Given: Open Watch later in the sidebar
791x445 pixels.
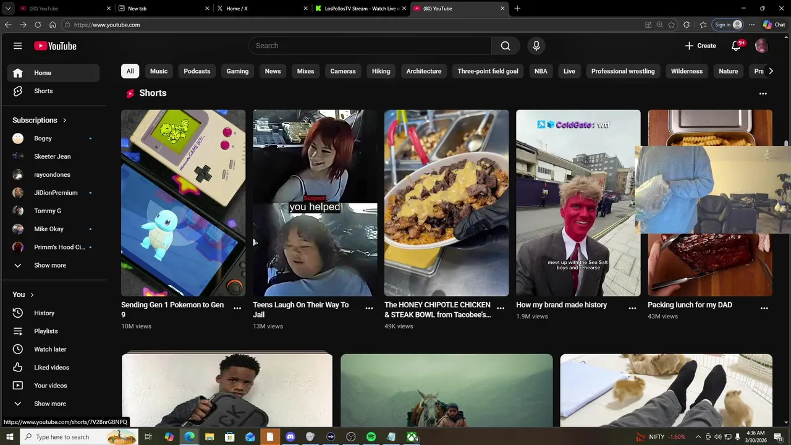Looking at the screenshot, I should [x=53, y=349].
